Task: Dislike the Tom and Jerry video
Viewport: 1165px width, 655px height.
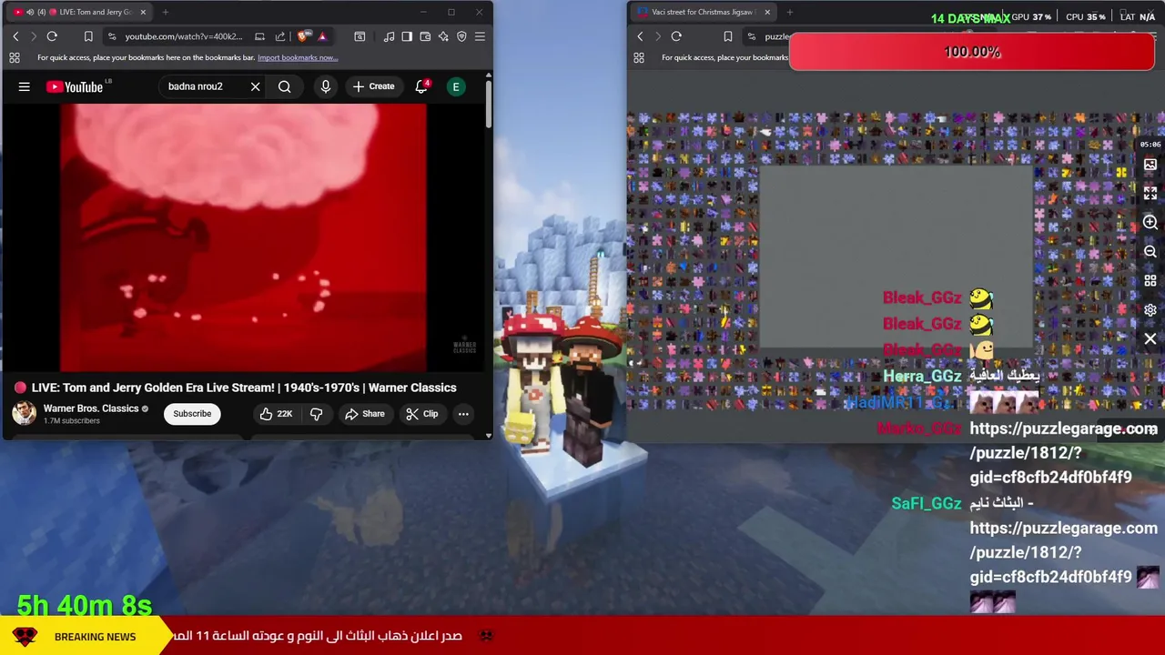Action: (316, 414)
